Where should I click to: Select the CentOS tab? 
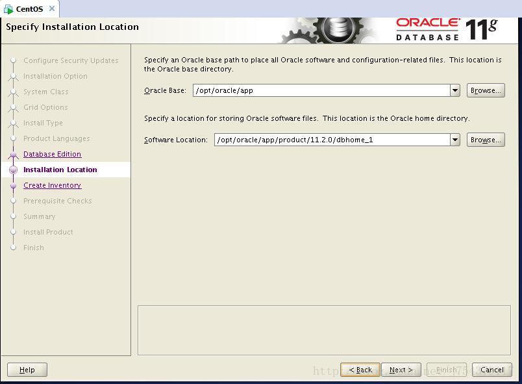pos(29,9)
